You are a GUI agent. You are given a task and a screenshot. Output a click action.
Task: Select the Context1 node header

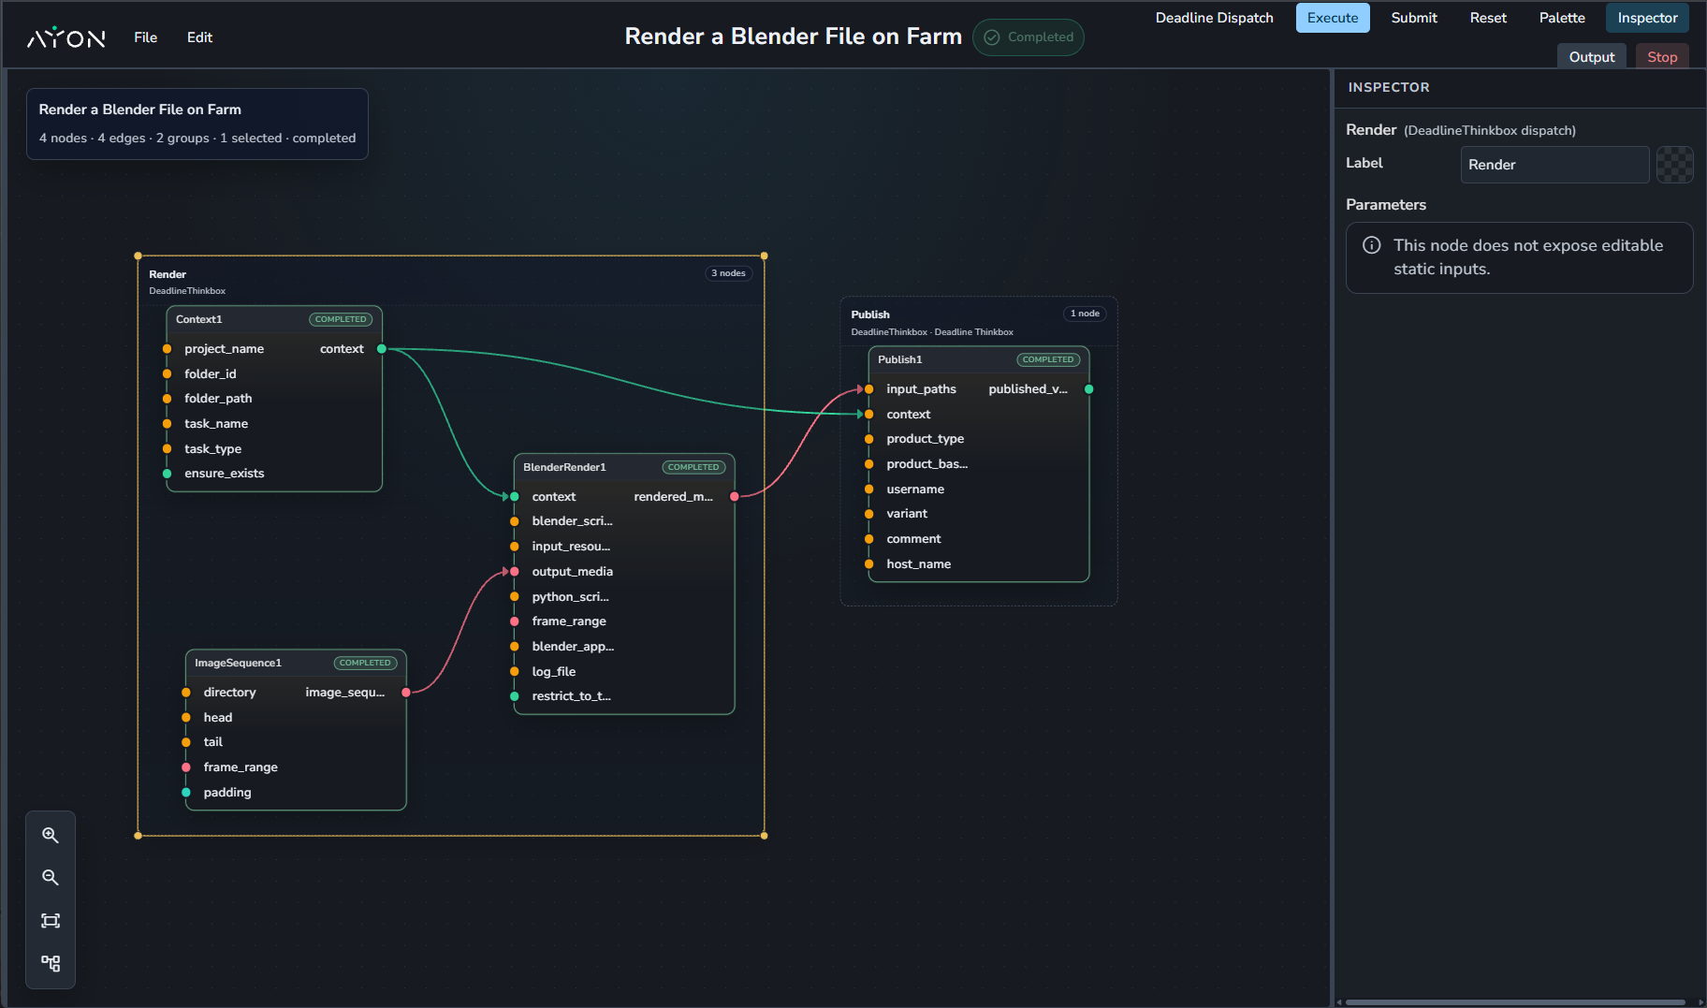pyautogui.click(x=274, y=320)
